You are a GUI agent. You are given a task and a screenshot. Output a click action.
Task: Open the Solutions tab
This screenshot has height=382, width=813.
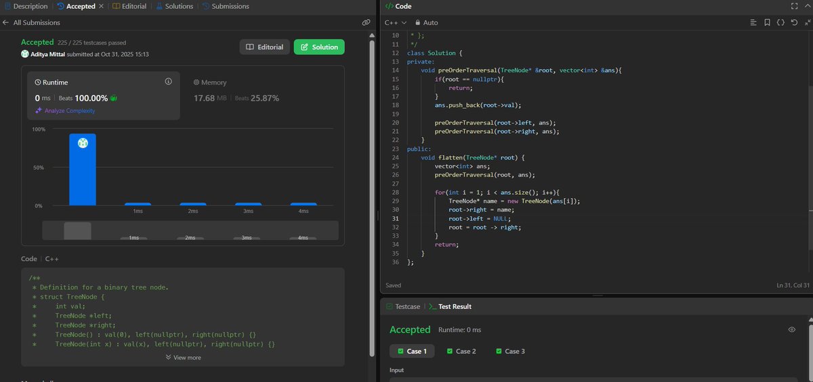coord(174,6)
